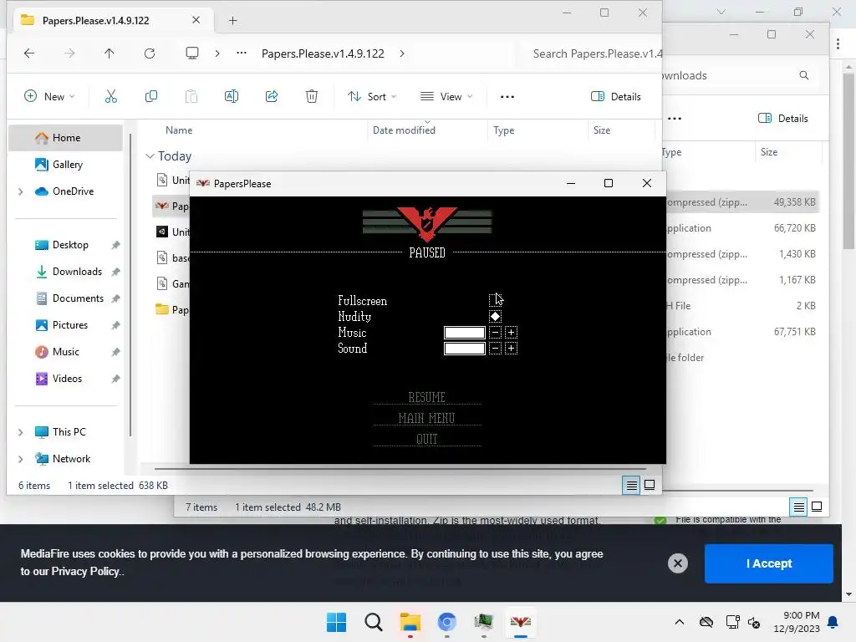Copy the selected file in Explorer
Screen dimensions: 856x642
point(151,97)
